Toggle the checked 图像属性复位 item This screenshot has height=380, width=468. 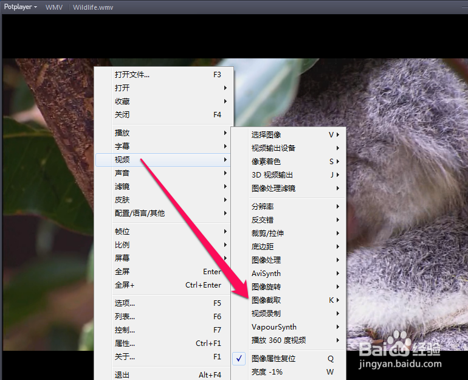[289, 359]
